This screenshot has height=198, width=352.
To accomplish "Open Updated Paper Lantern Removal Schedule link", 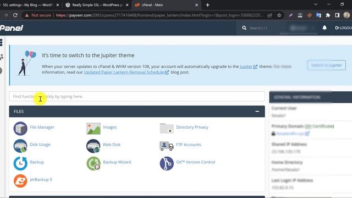I will pos(124,72).
